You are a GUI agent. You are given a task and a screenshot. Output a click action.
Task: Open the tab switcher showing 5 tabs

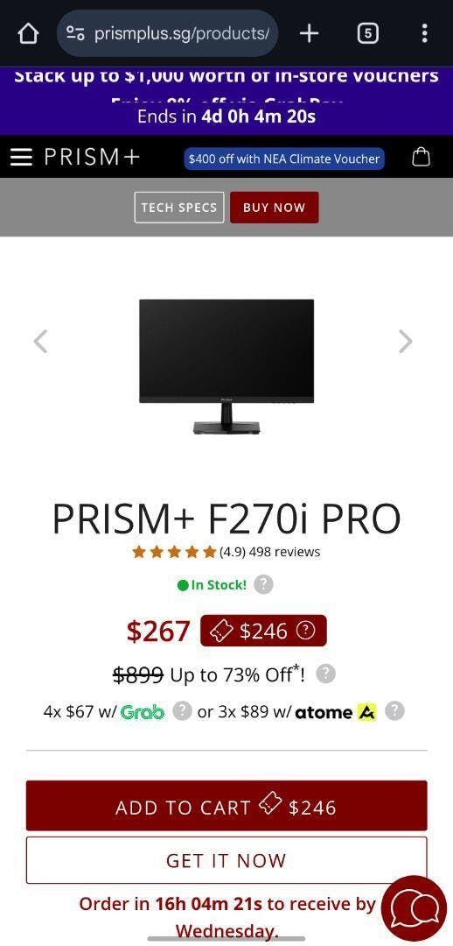368,33
